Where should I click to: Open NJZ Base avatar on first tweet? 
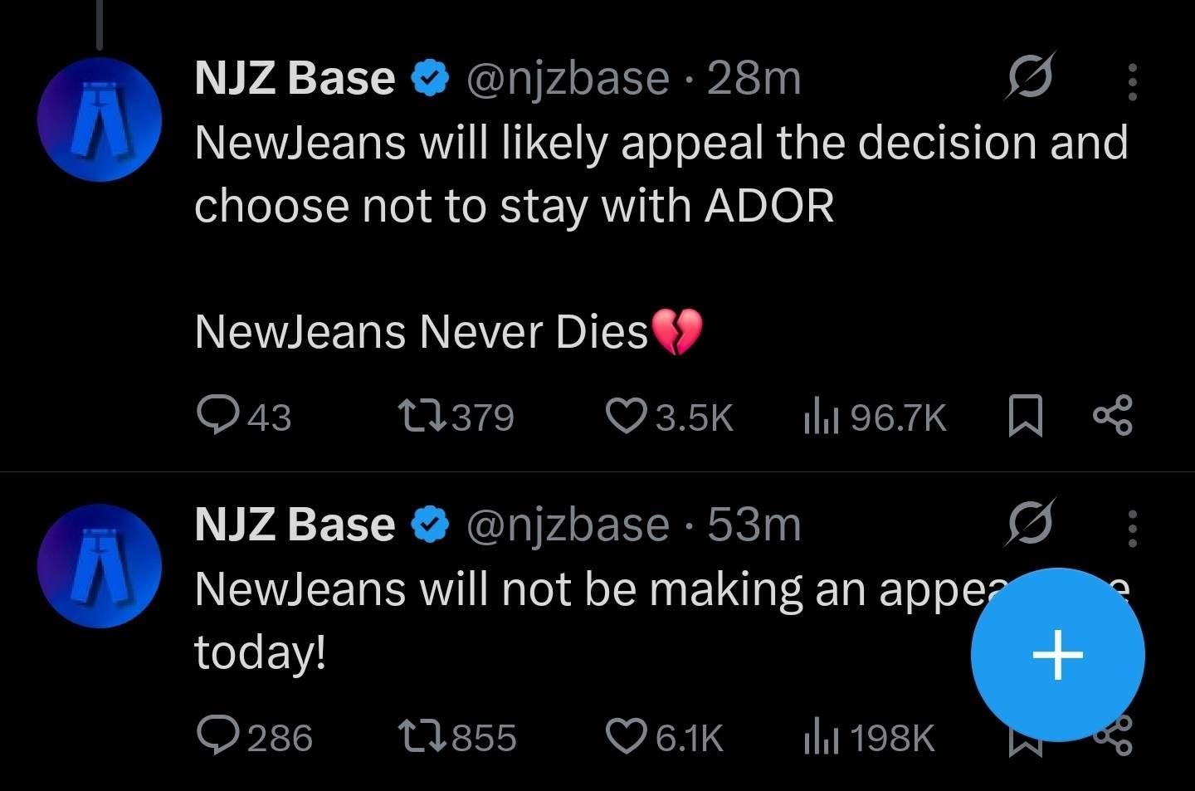99,120
